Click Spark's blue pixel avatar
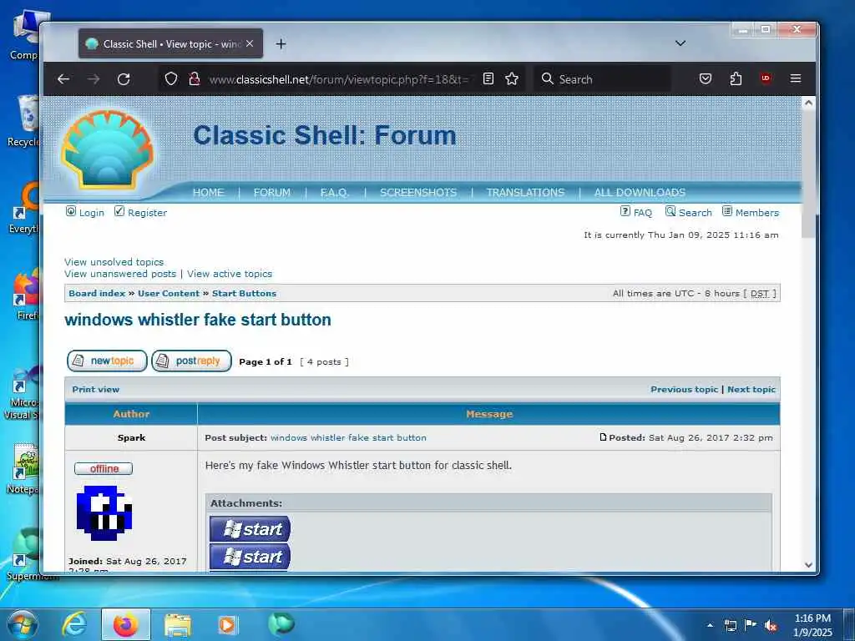 click(104, 513)
